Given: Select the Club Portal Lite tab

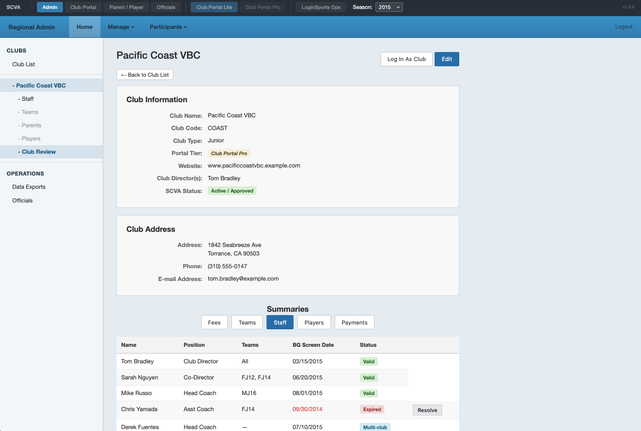Looking at the screenshot, I should pos(214,7).
